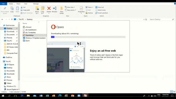Click the Rename icon in the Organize group
This screenshot has height=99, width=176.
pyautogui.click(x=54, y=8)
